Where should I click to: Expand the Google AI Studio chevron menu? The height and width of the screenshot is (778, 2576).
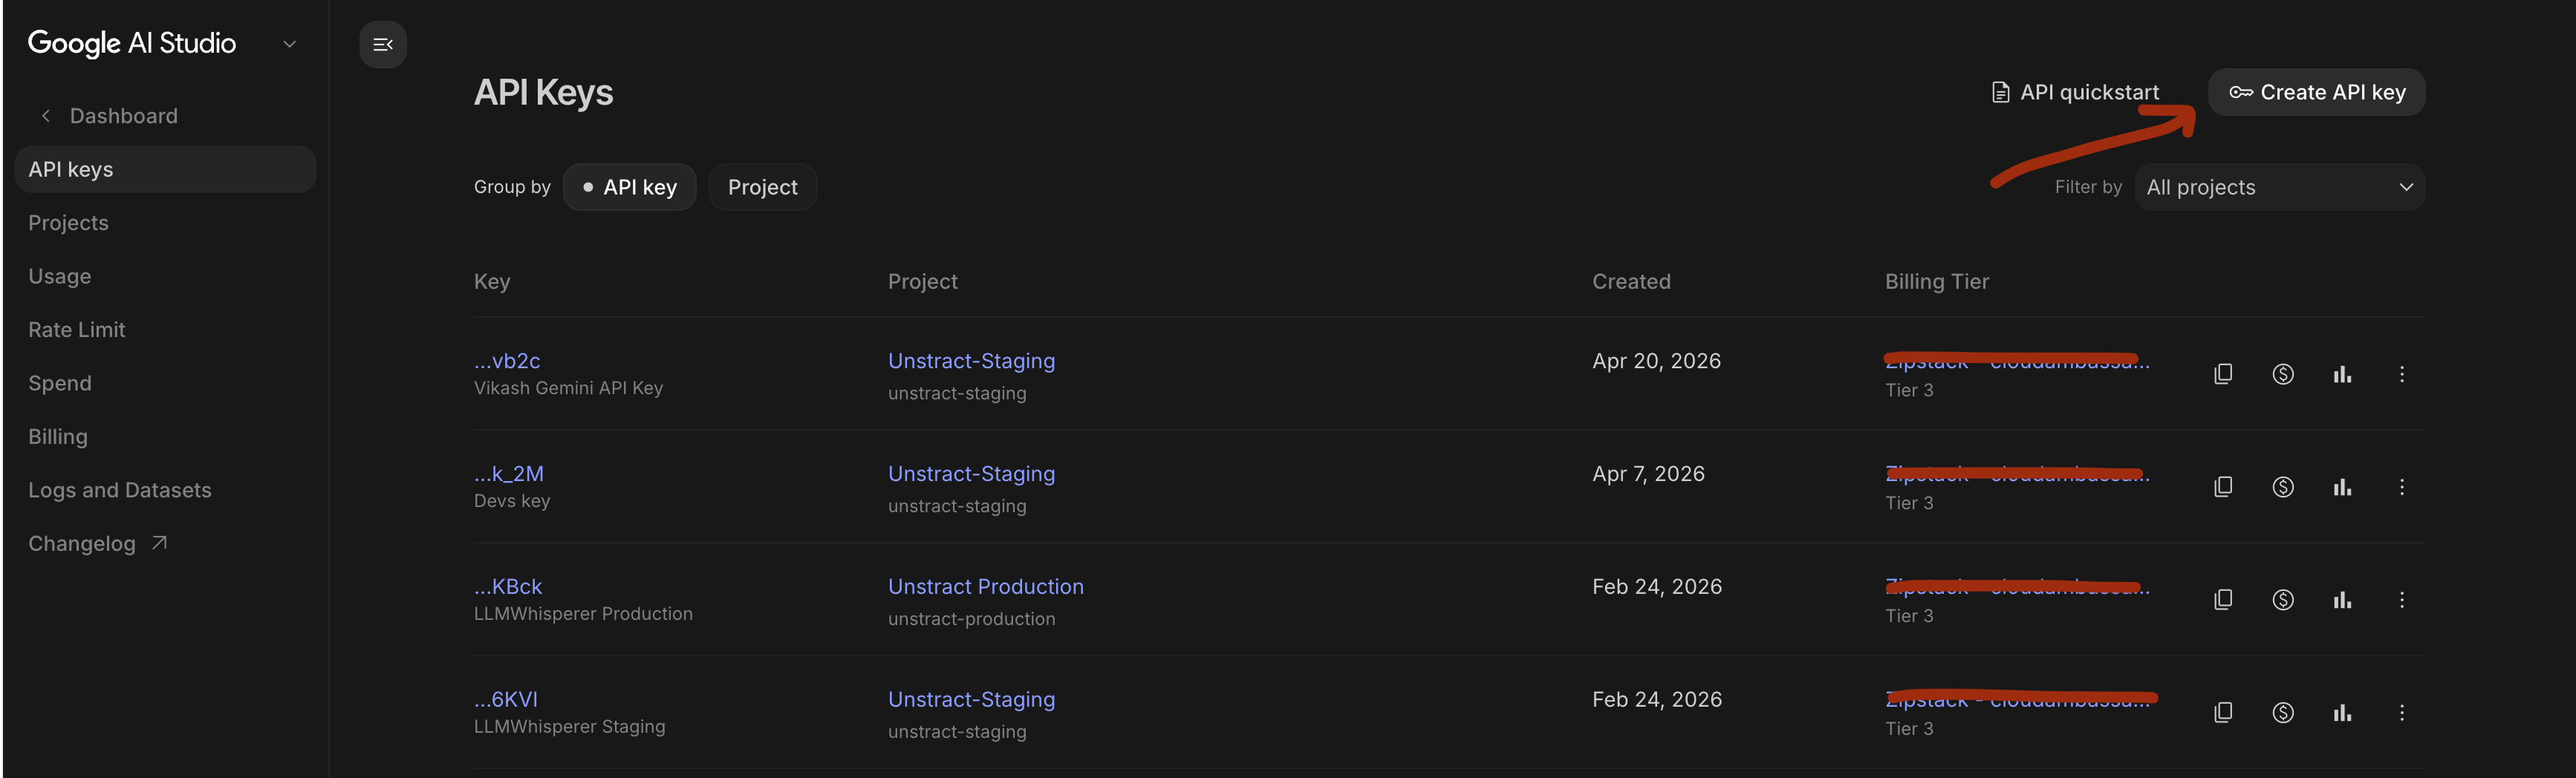click(x=289, y=44)
